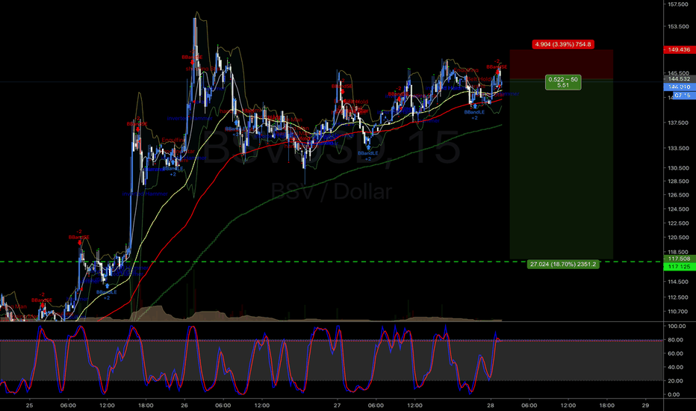Click the 118.500 price scale label

[x=678, y=252]
